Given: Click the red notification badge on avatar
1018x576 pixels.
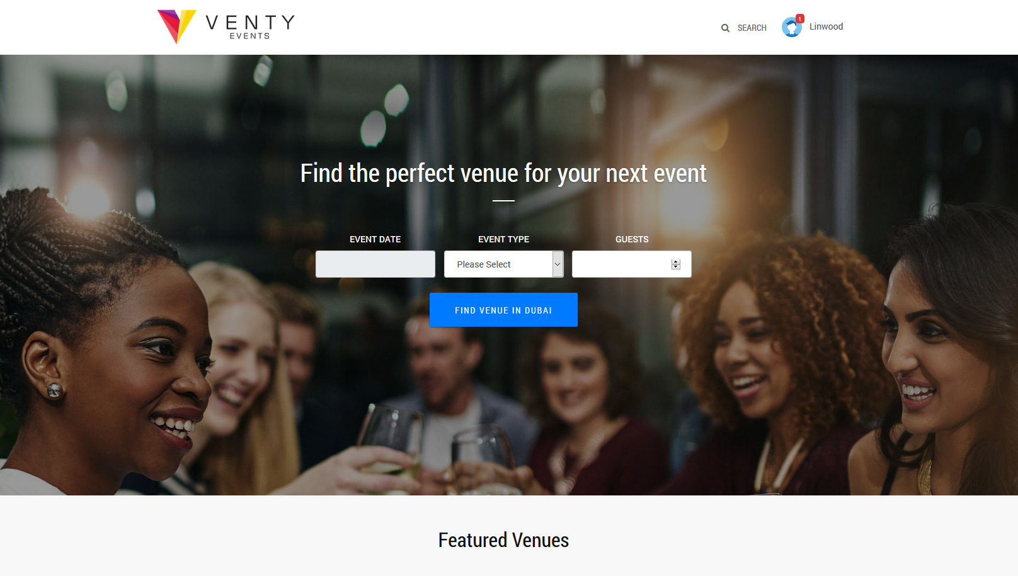Looking at the screenshot, I should pos(800,19).
